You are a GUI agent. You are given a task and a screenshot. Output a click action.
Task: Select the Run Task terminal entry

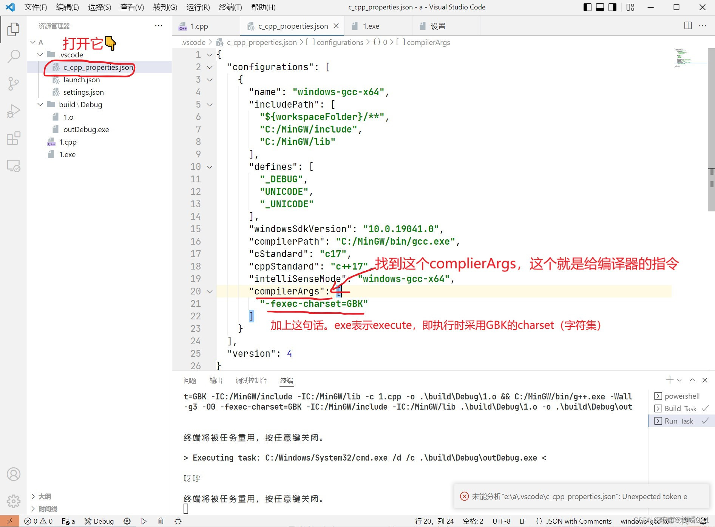(681, 421)
